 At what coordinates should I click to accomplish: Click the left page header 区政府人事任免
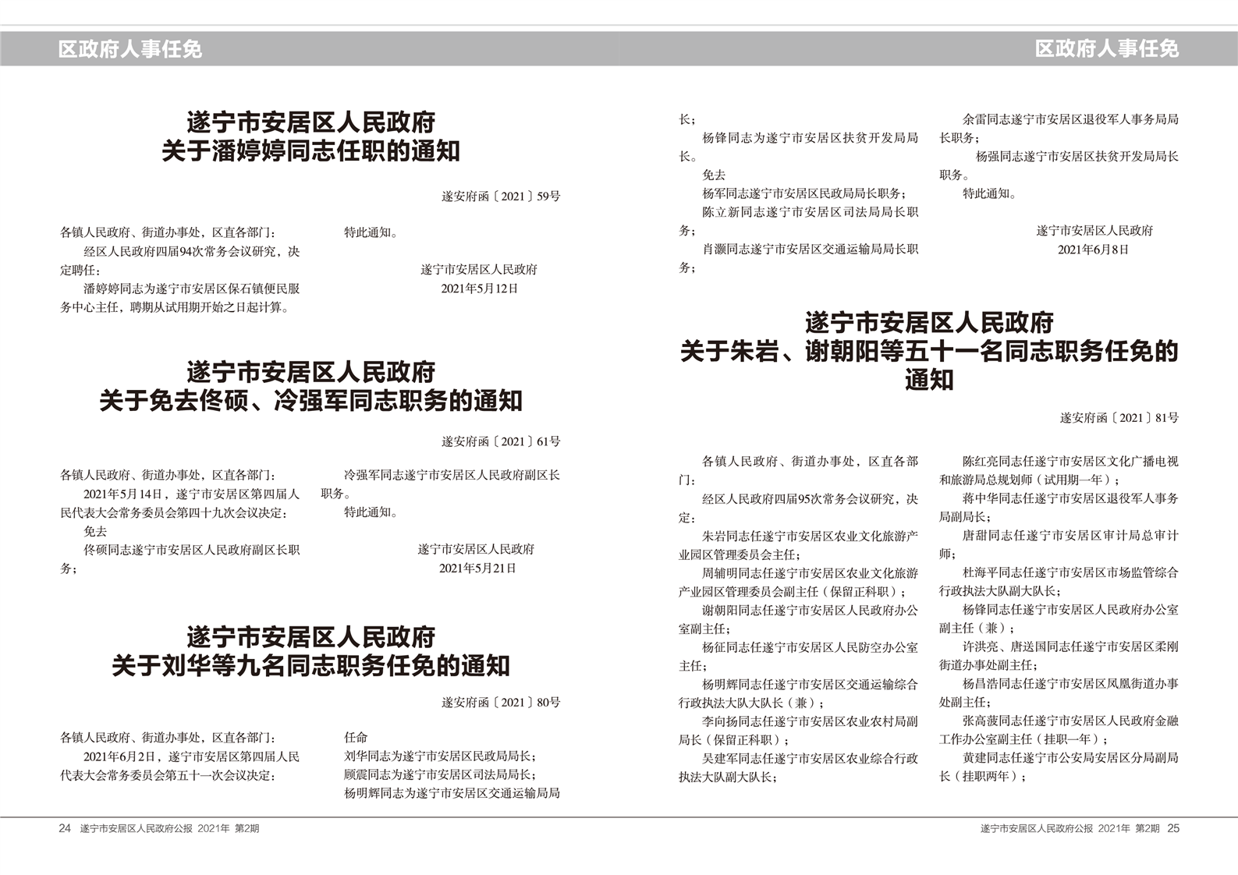pyautogui.click(x=130, y=49)
